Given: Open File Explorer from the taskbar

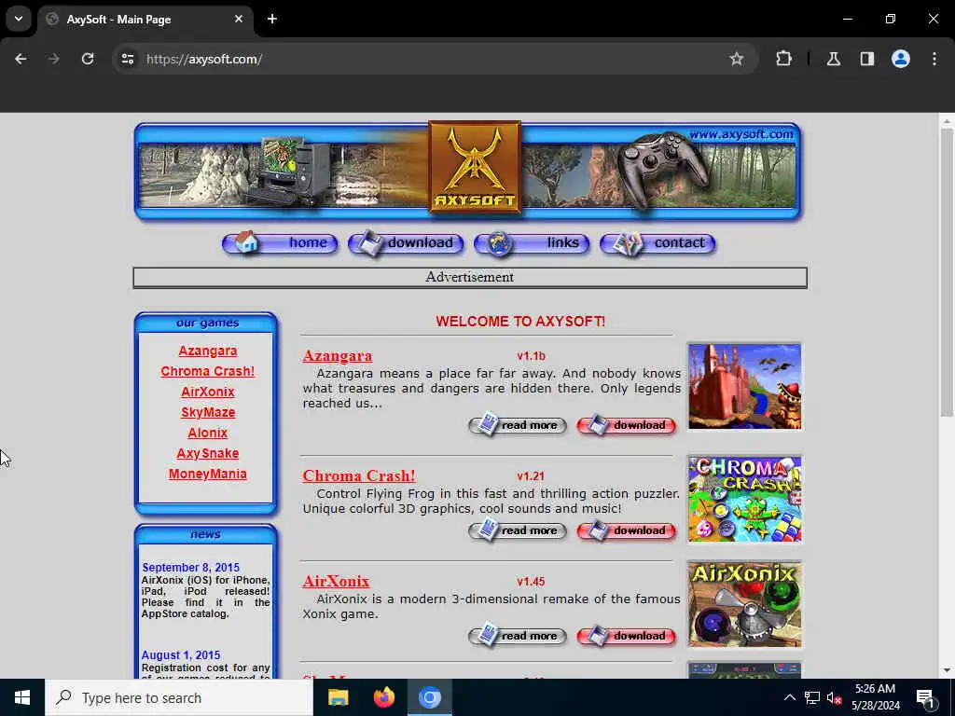Looking at the screenshot, I should 338,697.
